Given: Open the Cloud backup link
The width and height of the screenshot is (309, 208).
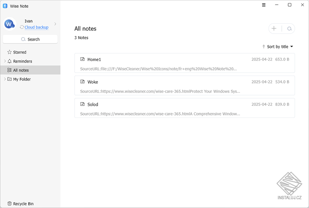Looking at the screenshot, I should click(x=36, y=27).
